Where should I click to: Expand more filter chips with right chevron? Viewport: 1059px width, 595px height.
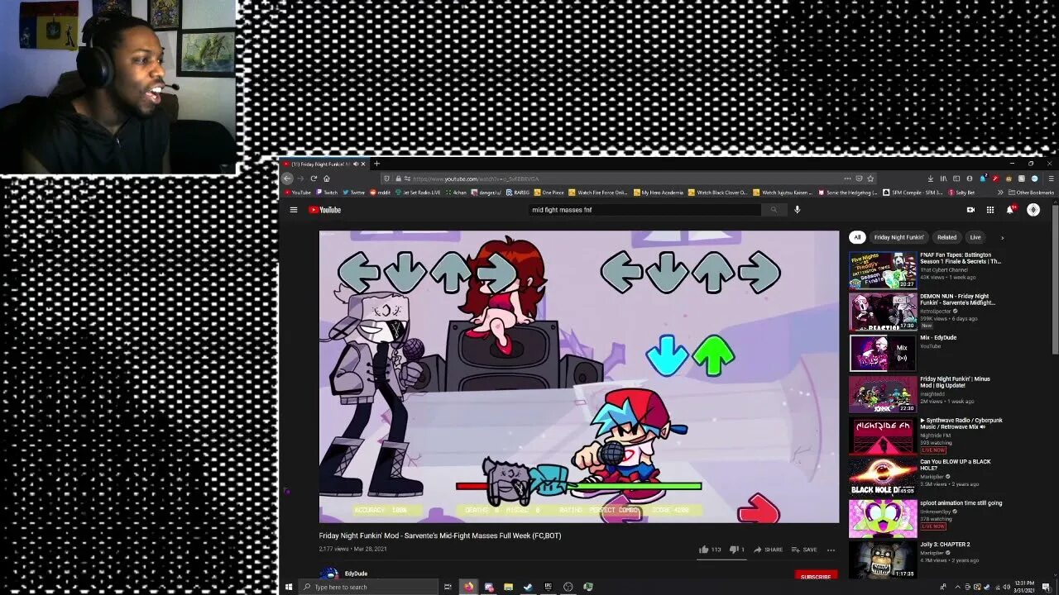[x=1002, y=237]
